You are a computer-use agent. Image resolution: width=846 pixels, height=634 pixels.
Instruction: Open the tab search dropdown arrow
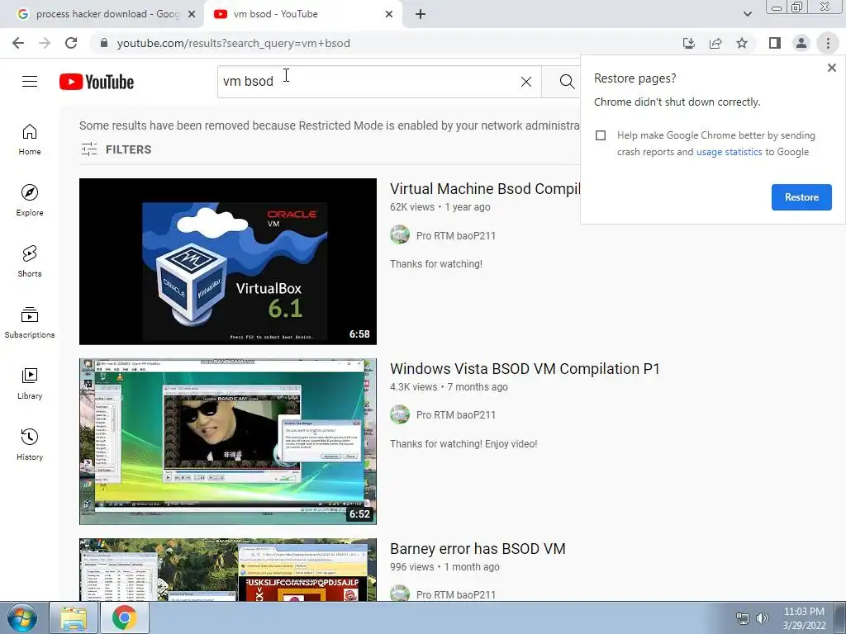(747, 14)
